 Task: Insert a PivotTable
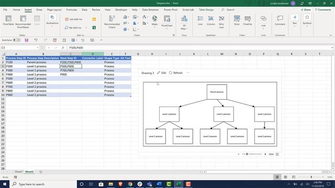pyautogui.click(x=8, y=20)
